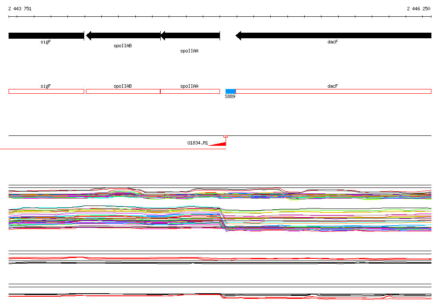440x307 pixels.
Task: Click the spoIIAB label above red box
Action: pos(122,86)
